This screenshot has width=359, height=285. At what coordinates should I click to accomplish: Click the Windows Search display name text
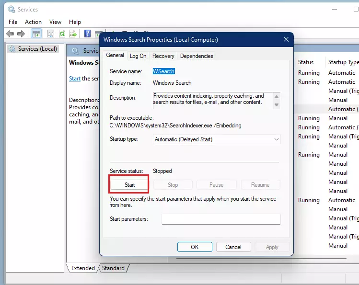tap(172, 83)
